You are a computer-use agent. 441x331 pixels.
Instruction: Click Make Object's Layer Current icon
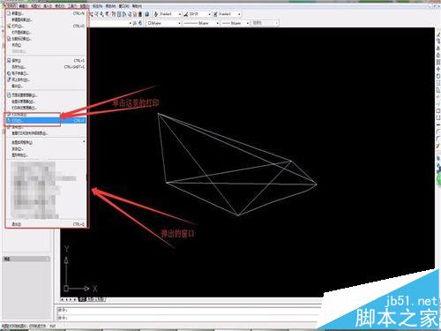[x=135, y=23]
